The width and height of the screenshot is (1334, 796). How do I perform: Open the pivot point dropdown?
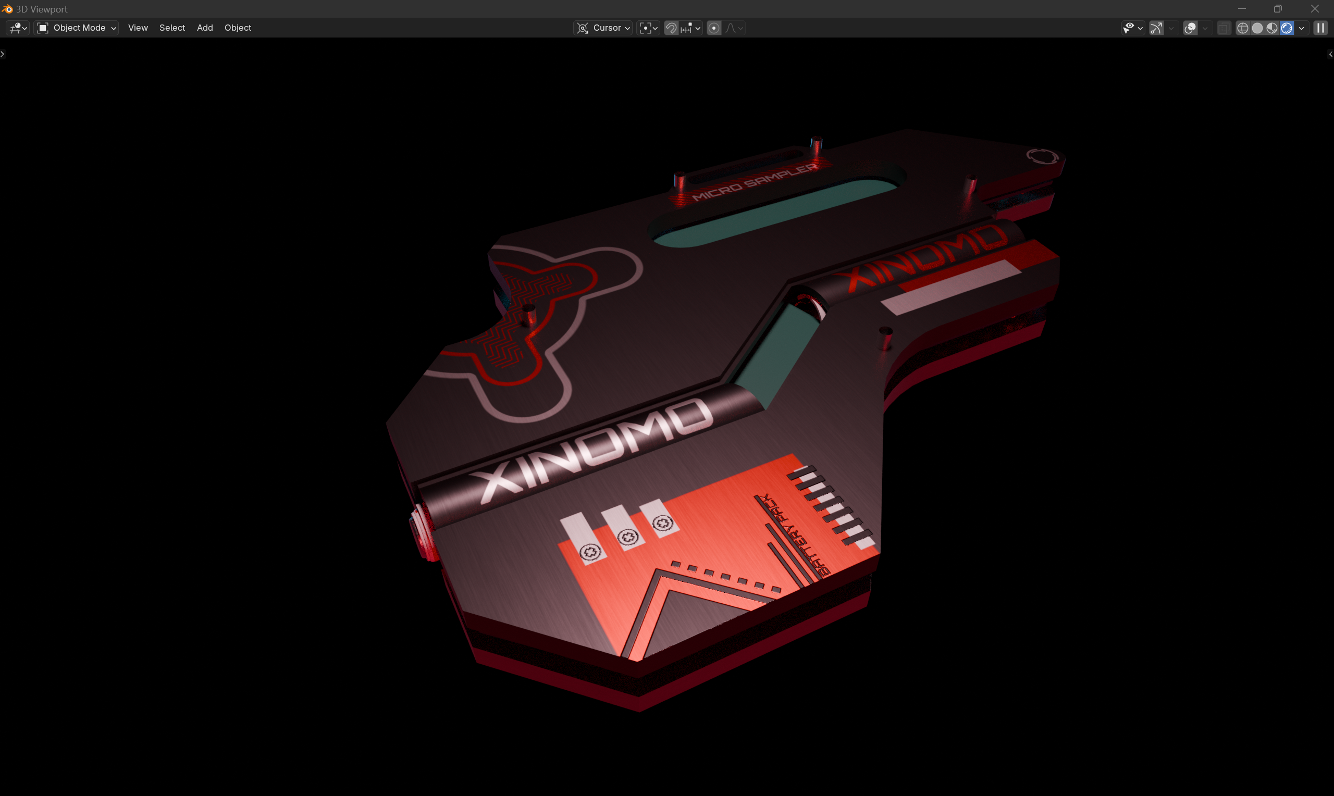coord(648,28)
